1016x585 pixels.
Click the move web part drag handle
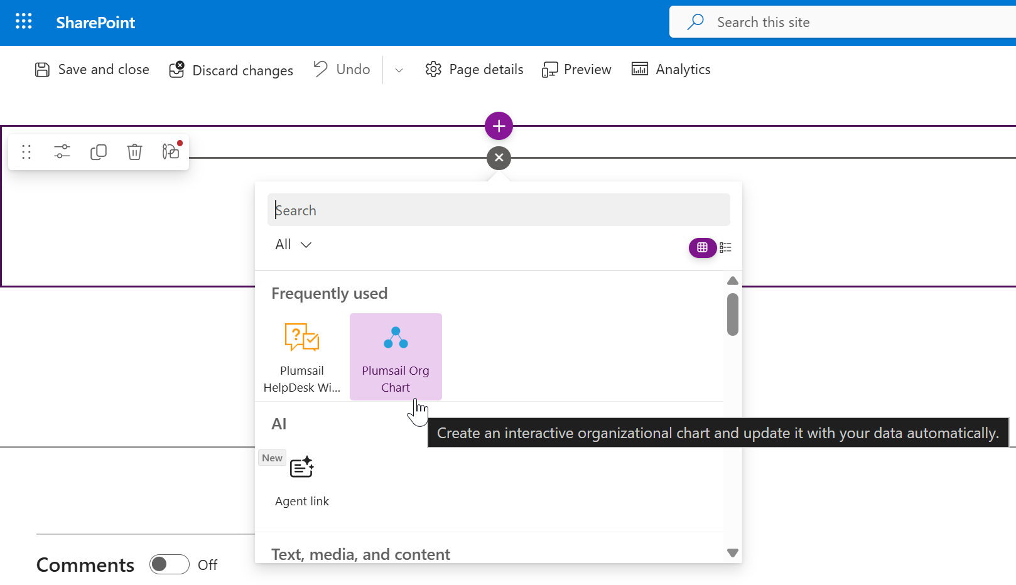click(x=26, y=152)
